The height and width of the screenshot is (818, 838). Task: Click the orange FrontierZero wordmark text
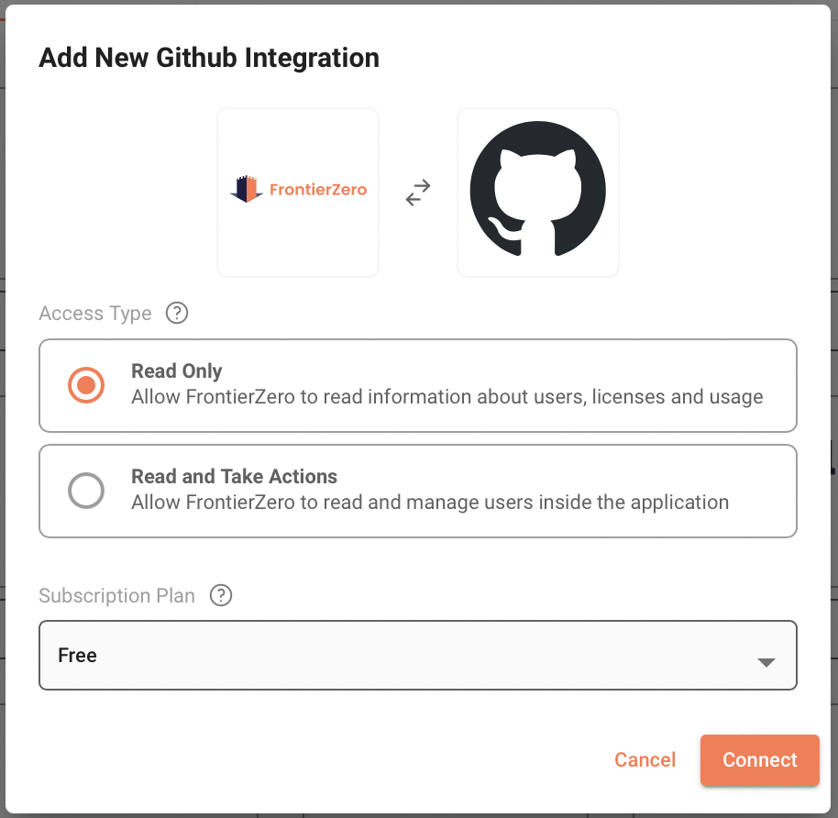[317, 191]
